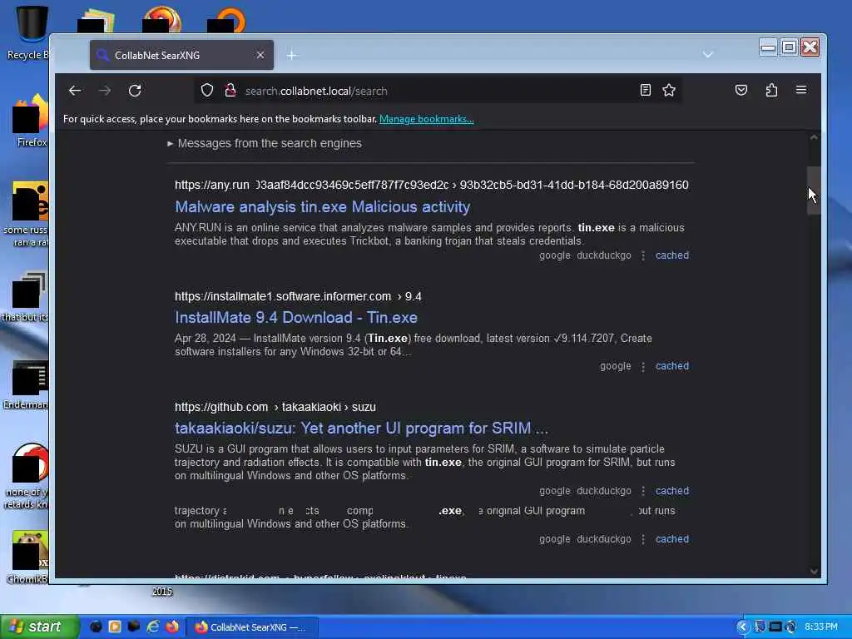Open cached link for the InstallMate result
This screenshot has width=852, height=639.
(x=672, y=366)
